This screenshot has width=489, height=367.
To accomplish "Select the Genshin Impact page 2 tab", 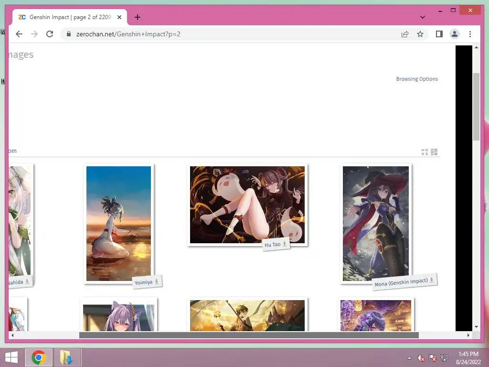I will pyautogui.click(x=70, y=17).
